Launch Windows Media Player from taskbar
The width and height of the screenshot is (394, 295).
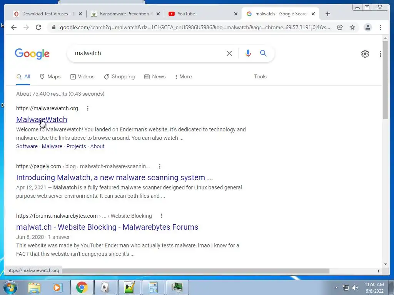click(x=58, y=287)
